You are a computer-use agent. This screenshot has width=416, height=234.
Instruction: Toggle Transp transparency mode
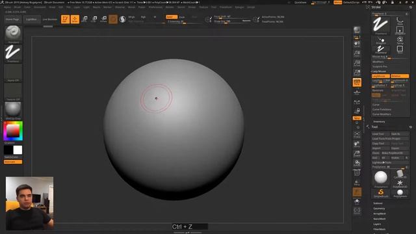click(357, 183)
